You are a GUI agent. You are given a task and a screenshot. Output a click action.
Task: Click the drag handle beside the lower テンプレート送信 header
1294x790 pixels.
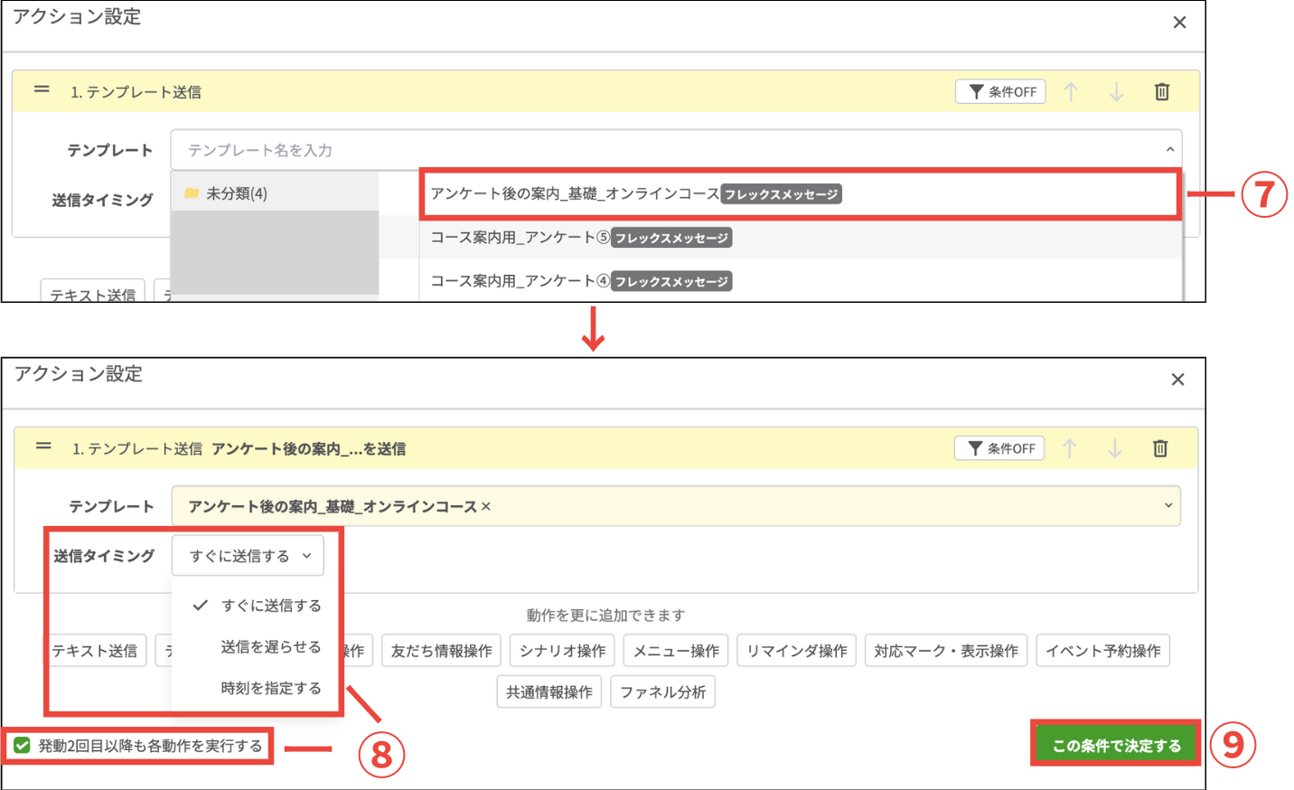(x=43, y=447)
